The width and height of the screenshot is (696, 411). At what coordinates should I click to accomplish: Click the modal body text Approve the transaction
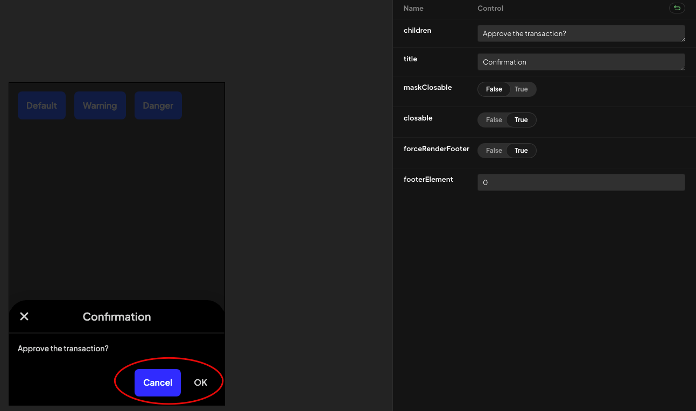pos(63,348)
